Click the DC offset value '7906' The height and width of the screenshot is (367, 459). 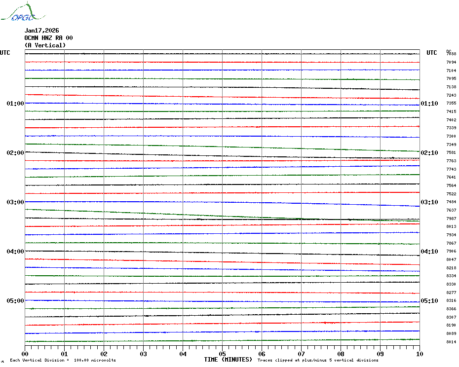pos(451,251)
